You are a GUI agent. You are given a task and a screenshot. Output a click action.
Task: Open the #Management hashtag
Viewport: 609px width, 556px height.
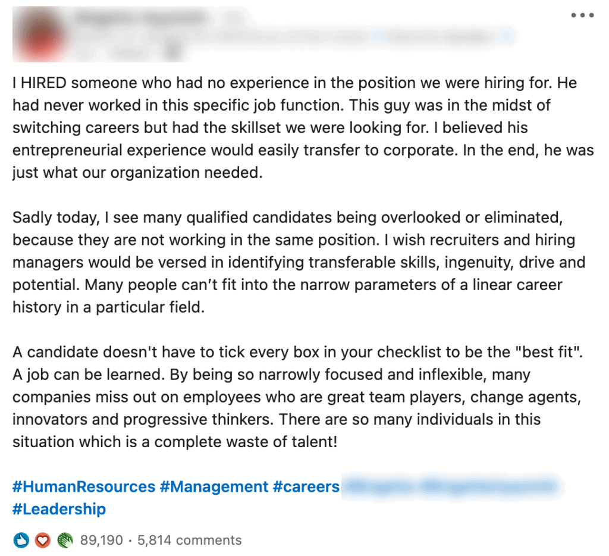pos(214,486)
